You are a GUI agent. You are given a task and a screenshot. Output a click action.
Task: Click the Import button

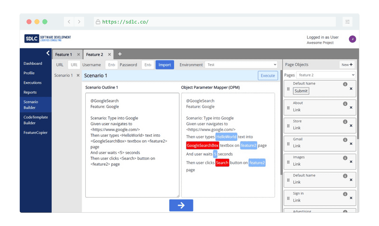165,65
